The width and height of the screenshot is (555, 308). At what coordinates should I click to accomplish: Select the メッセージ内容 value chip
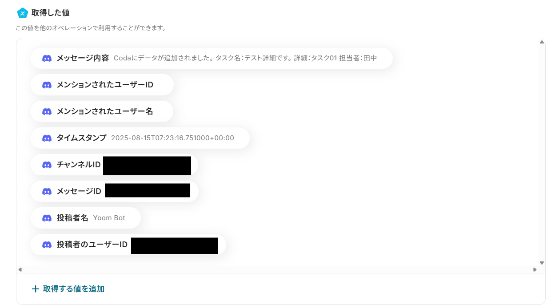click(212, 58)
